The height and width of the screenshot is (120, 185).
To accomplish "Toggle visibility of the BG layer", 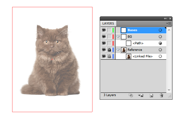I will [x=104, y=37].
